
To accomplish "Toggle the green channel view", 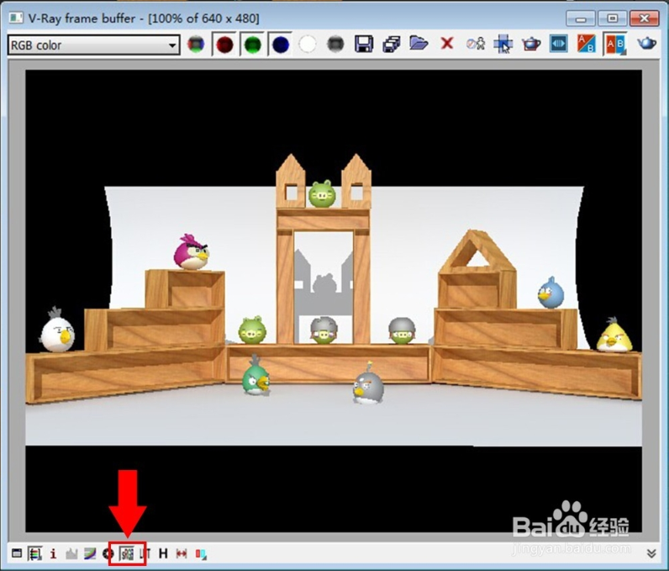I will [253, 45].
